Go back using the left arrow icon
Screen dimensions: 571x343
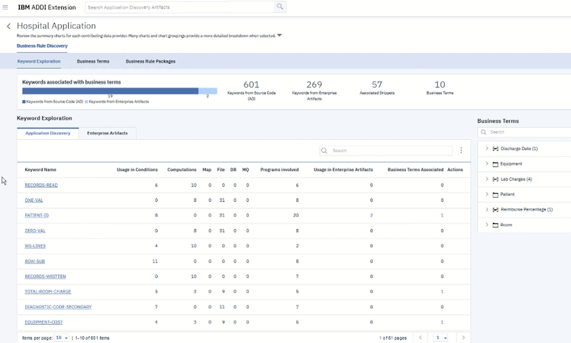click(9, 26)
